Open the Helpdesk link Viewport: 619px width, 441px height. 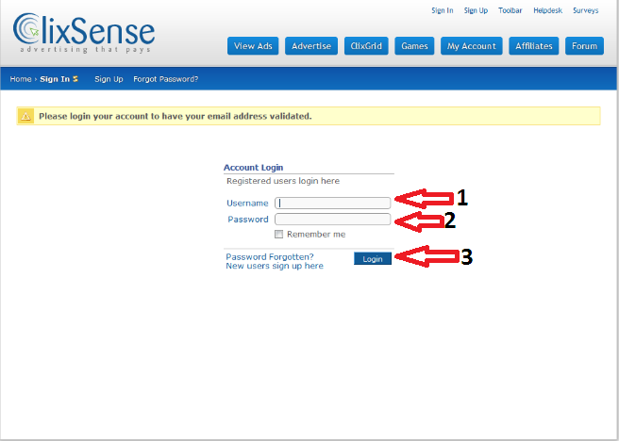tap(547, 10)
